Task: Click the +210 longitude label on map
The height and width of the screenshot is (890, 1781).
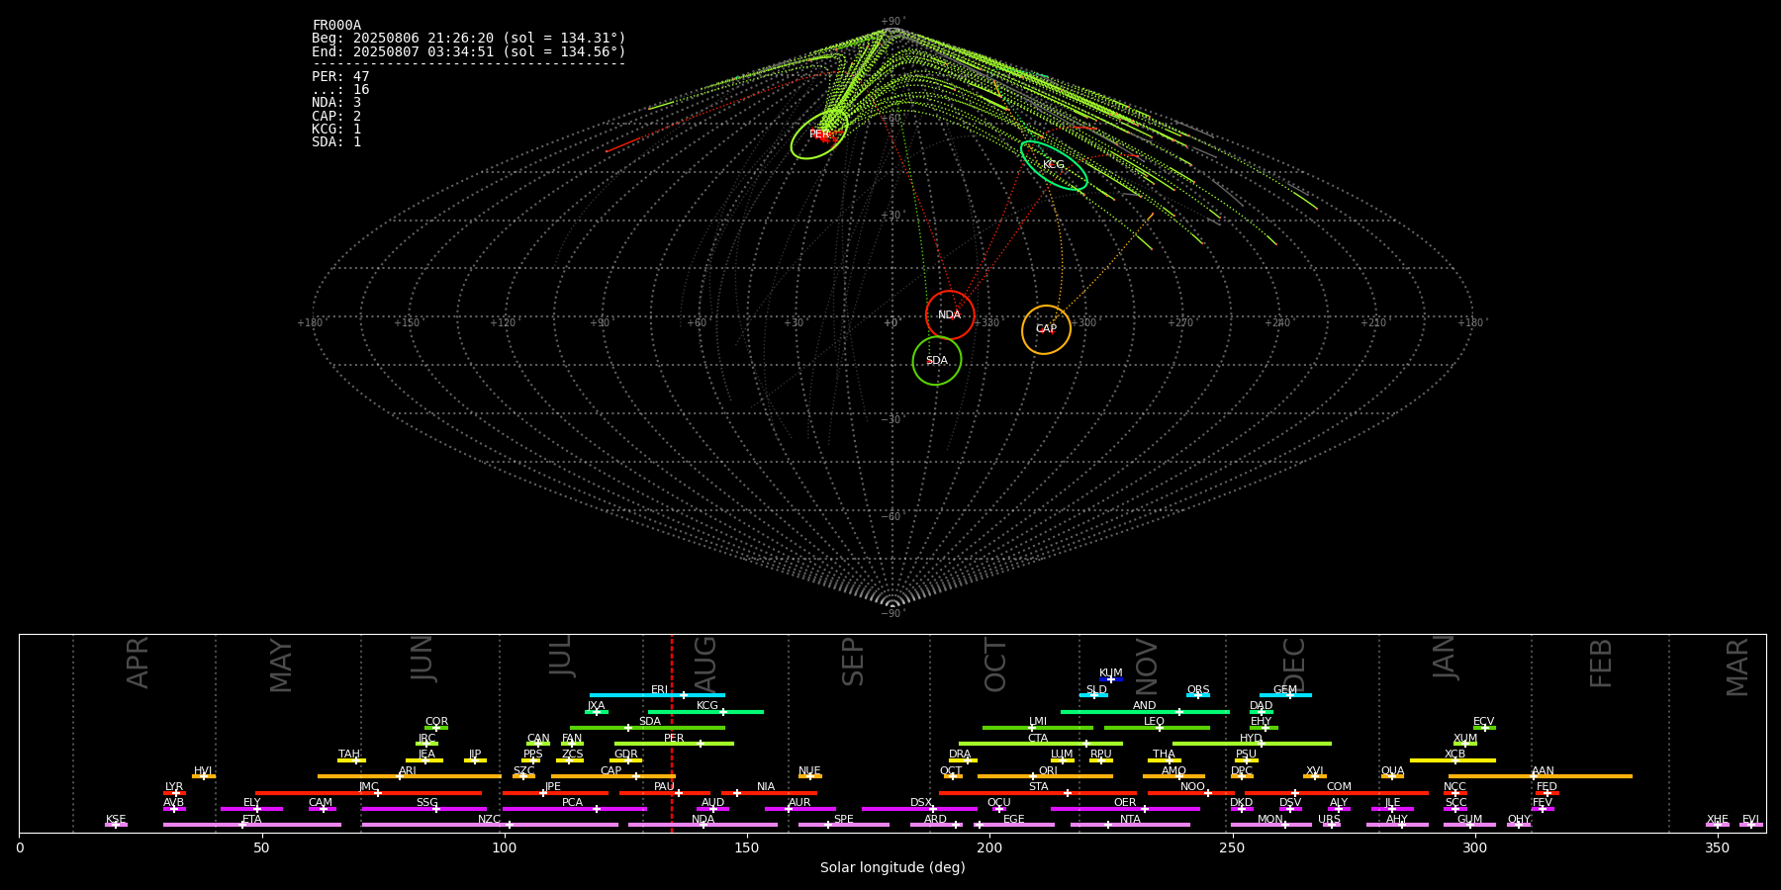Action: (x=1373, y=323)
